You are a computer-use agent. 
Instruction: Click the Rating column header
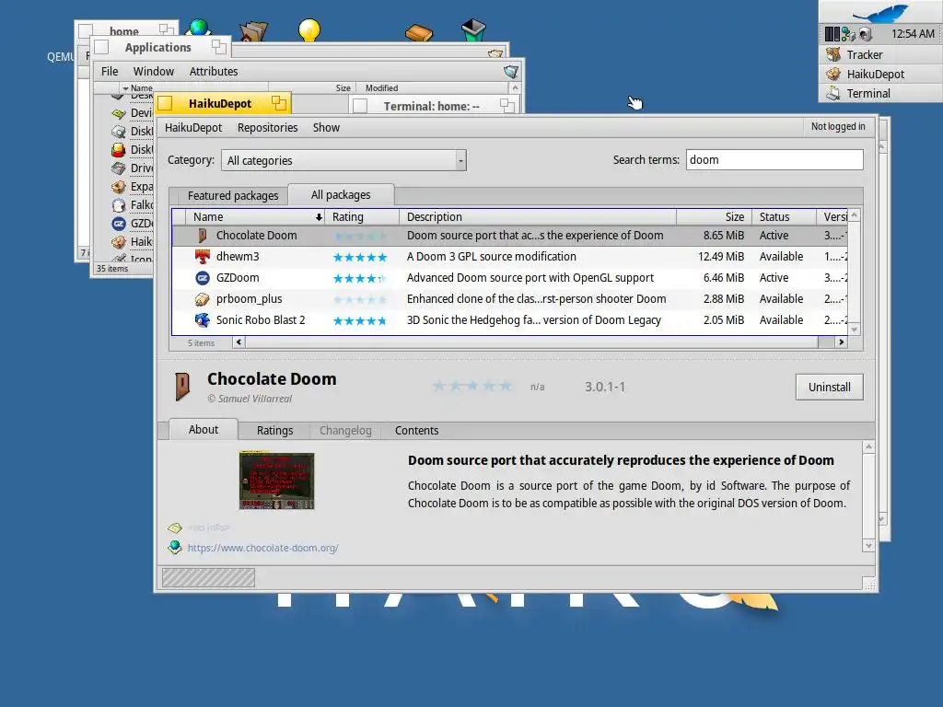click(x=362, y=217)
